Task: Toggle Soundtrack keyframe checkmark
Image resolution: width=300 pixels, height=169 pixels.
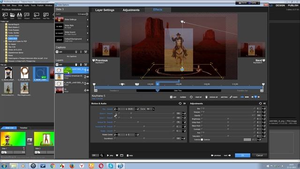Action: pos(185,138)
